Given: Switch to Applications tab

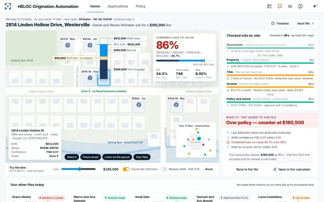Looking at the screenshot, I should click(118, 6).
